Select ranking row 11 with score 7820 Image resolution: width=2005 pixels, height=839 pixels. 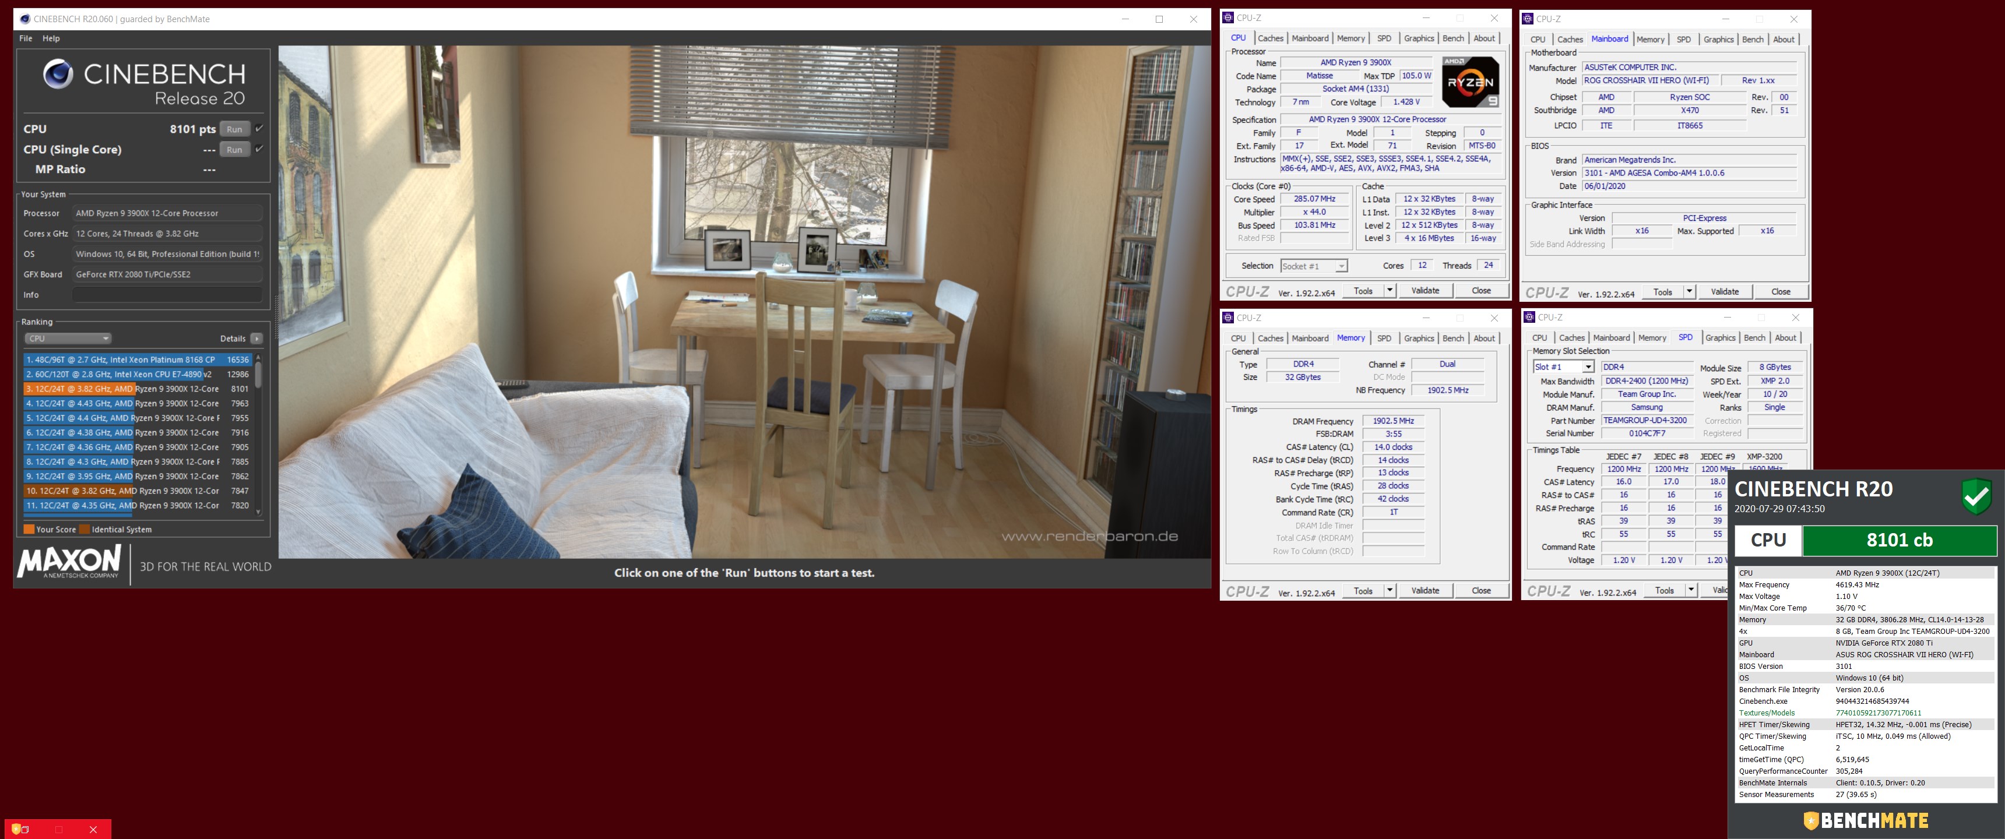click(x=138, y=506)
